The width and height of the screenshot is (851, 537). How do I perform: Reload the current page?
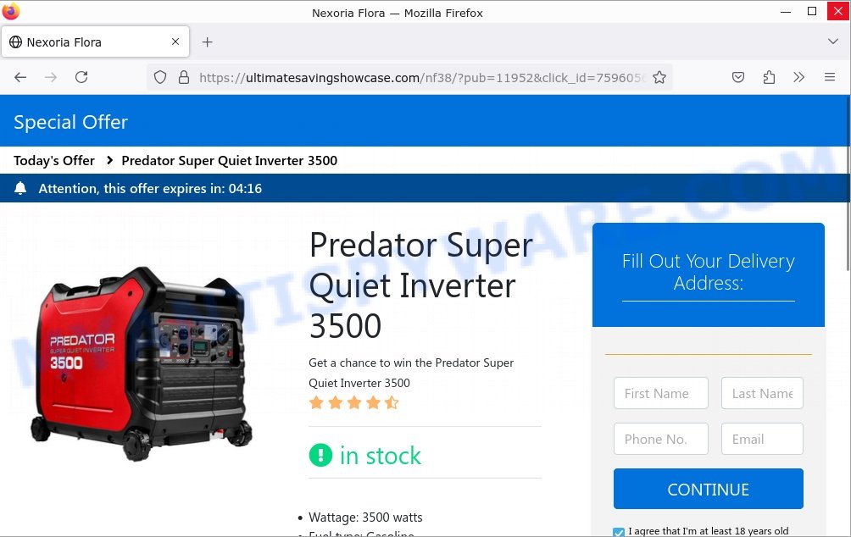point(81,78)
